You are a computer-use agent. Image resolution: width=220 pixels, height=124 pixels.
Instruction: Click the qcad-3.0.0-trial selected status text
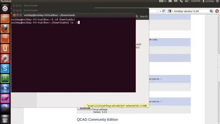(117, 106)
